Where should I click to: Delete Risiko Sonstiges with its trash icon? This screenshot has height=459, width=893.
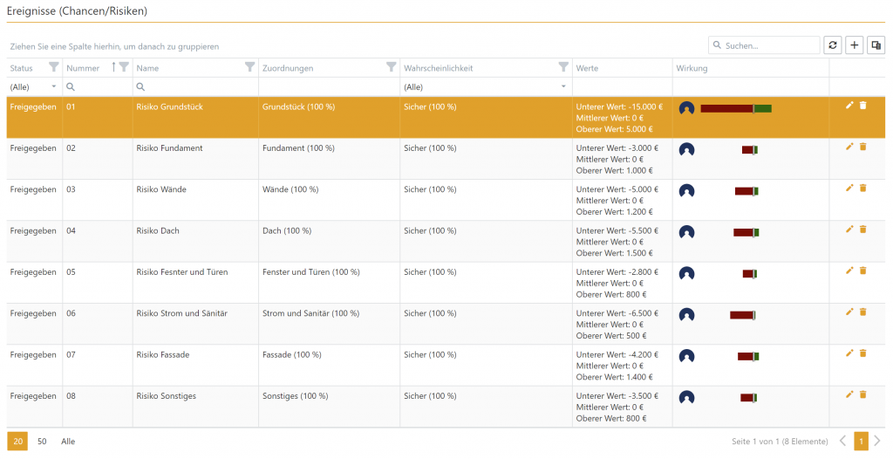coord(862,394)
